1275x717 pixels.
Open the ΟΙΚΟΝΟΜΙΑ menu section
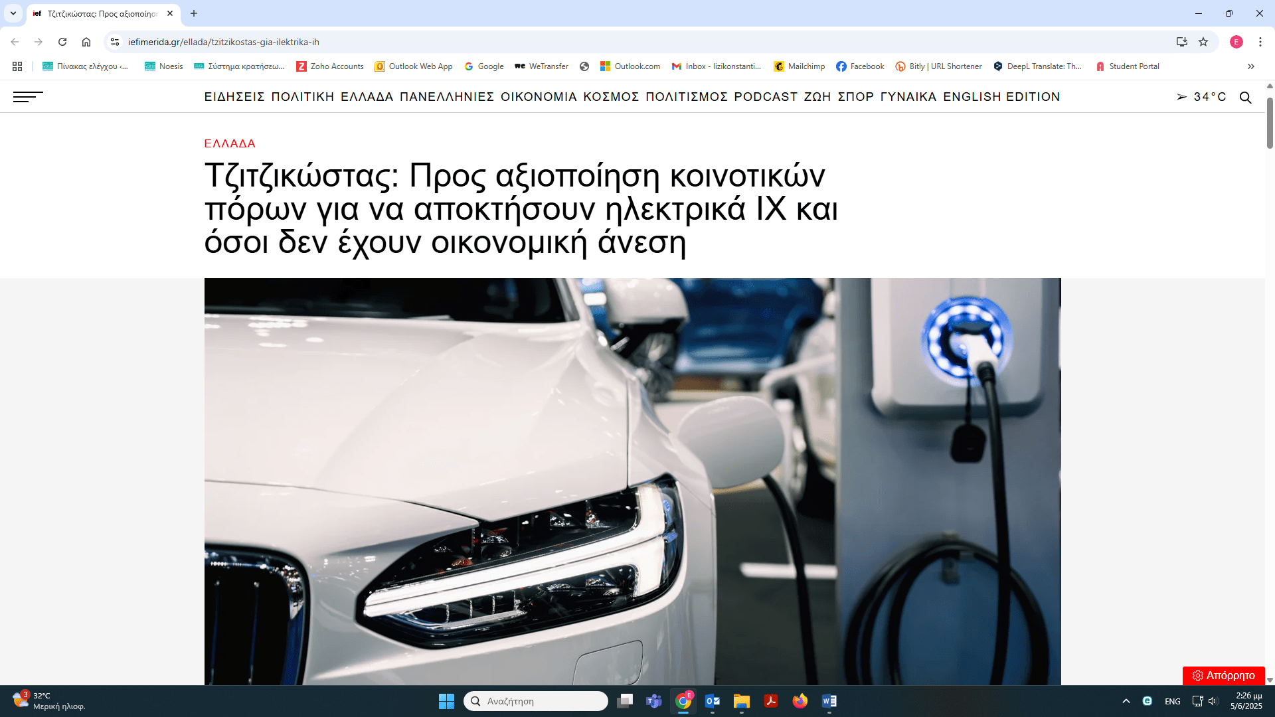pos(539,97)
